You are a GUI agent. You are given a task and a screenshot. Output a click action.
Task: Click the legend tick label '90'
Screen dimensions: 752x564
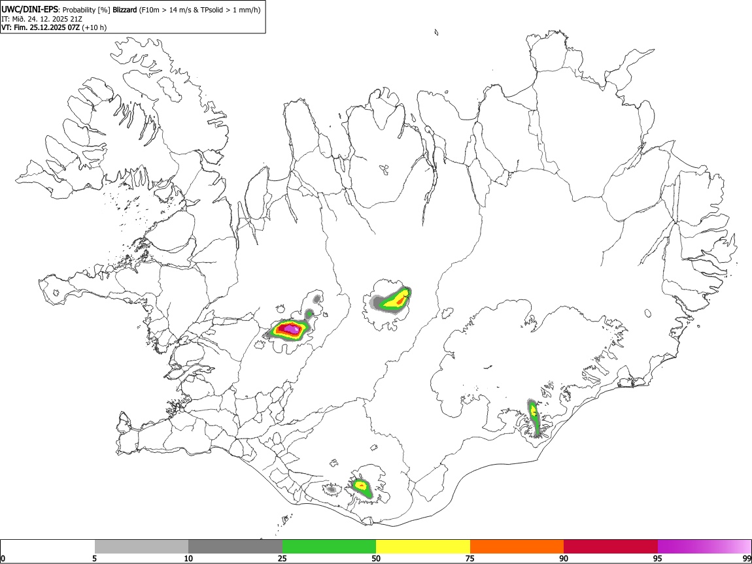tap(564, 558)
